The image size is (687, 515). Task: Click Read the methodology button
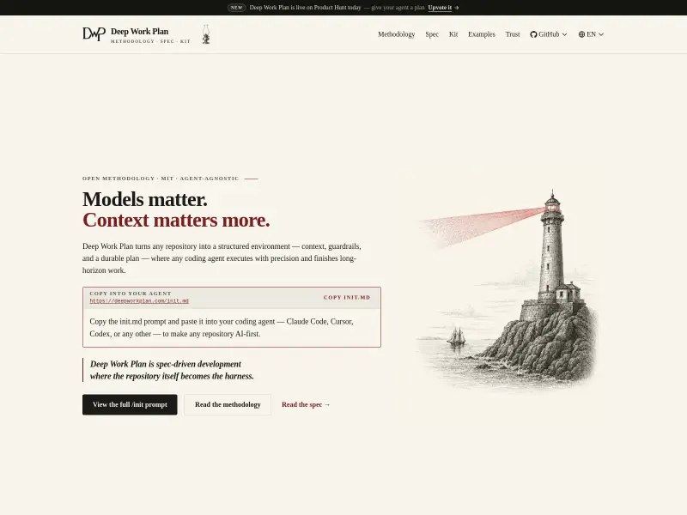(x=228, y=404)
